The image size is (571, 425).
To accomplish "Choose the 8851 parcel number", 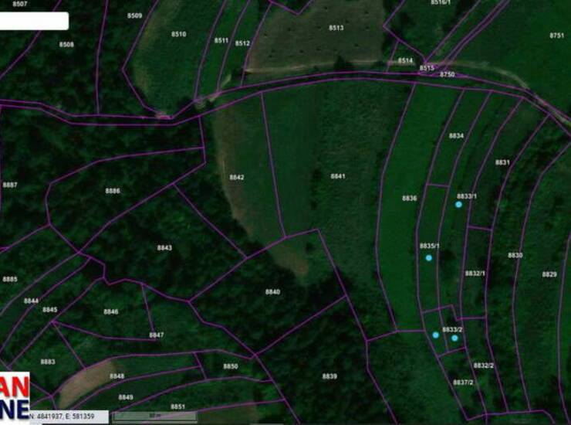I will point(178,406).
